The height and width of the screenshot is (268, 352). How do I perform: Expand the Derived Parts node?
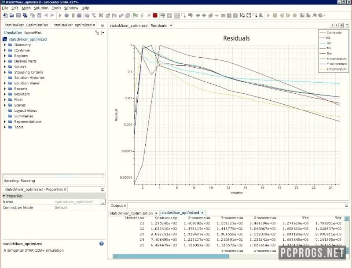(5, 61)
